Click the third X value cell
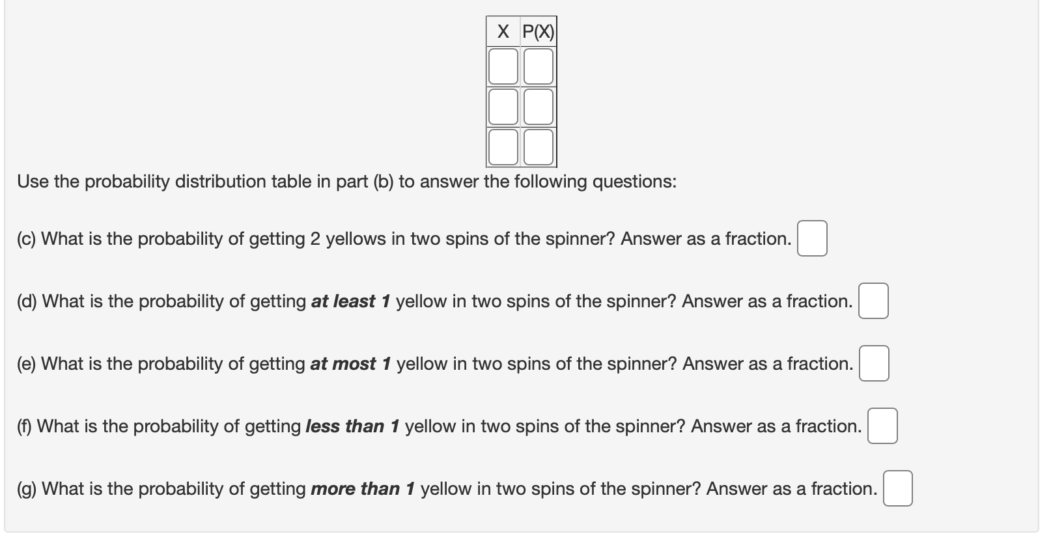Viewport: 1051px width, 543px height. point(502,148)
